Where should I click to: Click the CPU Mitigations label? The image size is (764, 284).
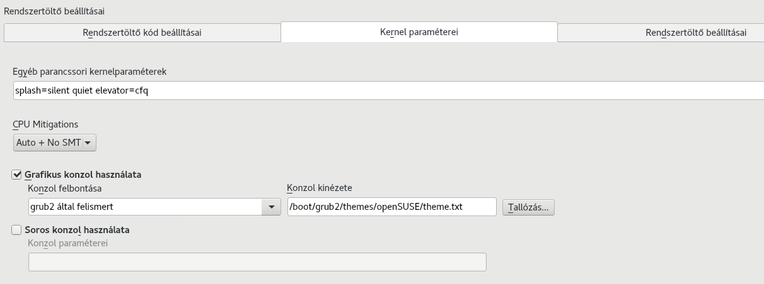pyautogui.click(x=45, y=124)
